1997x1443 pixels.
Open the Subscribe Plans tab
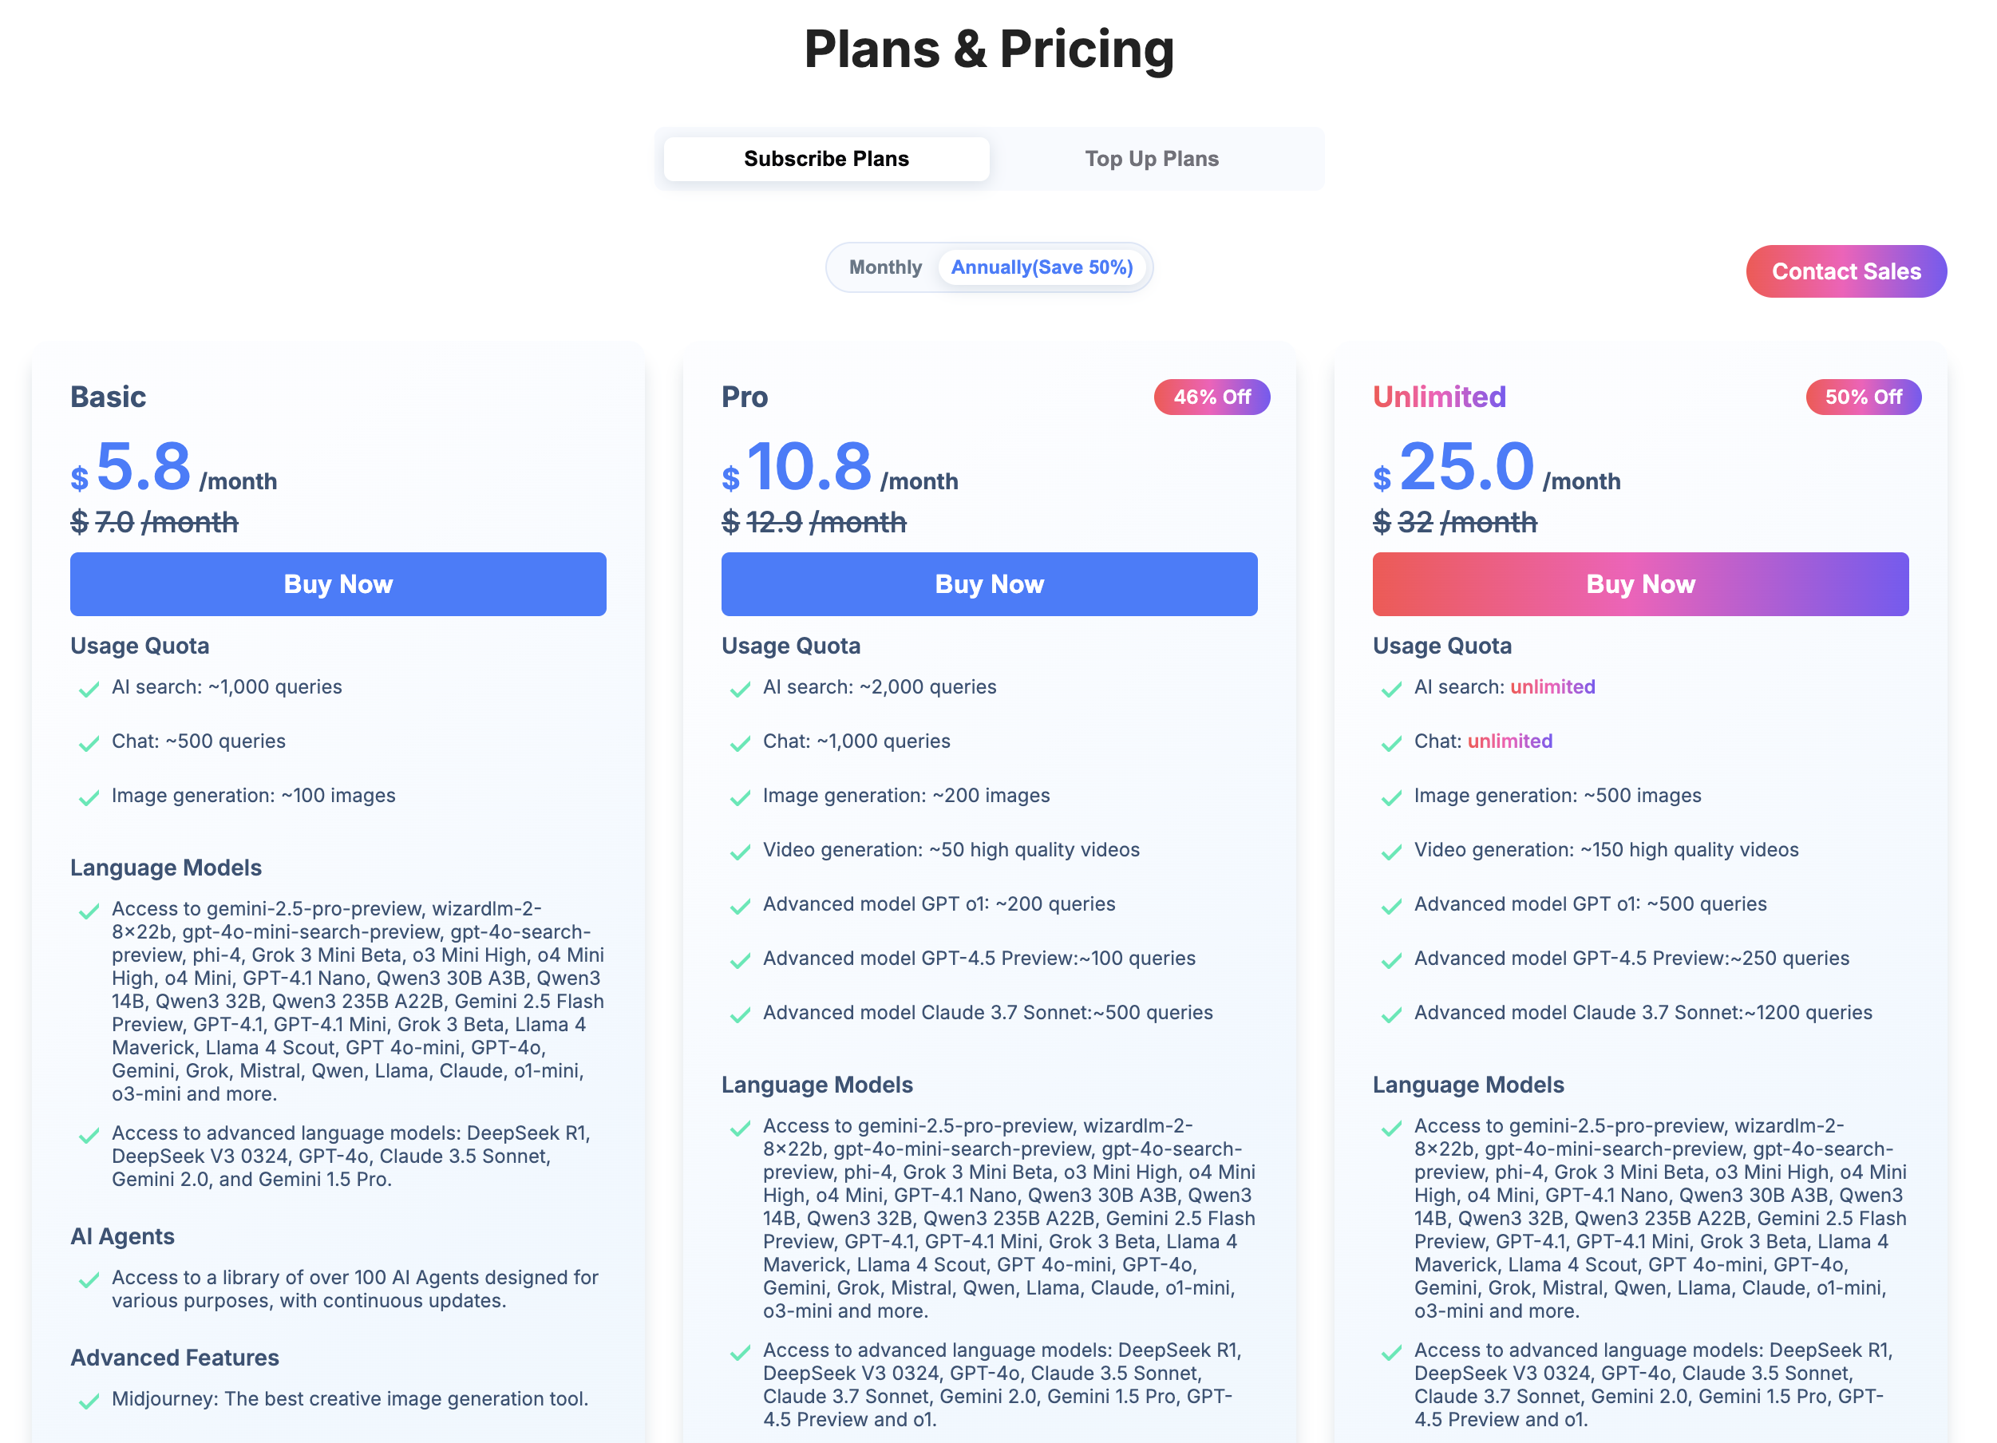(x=826, y=160)
